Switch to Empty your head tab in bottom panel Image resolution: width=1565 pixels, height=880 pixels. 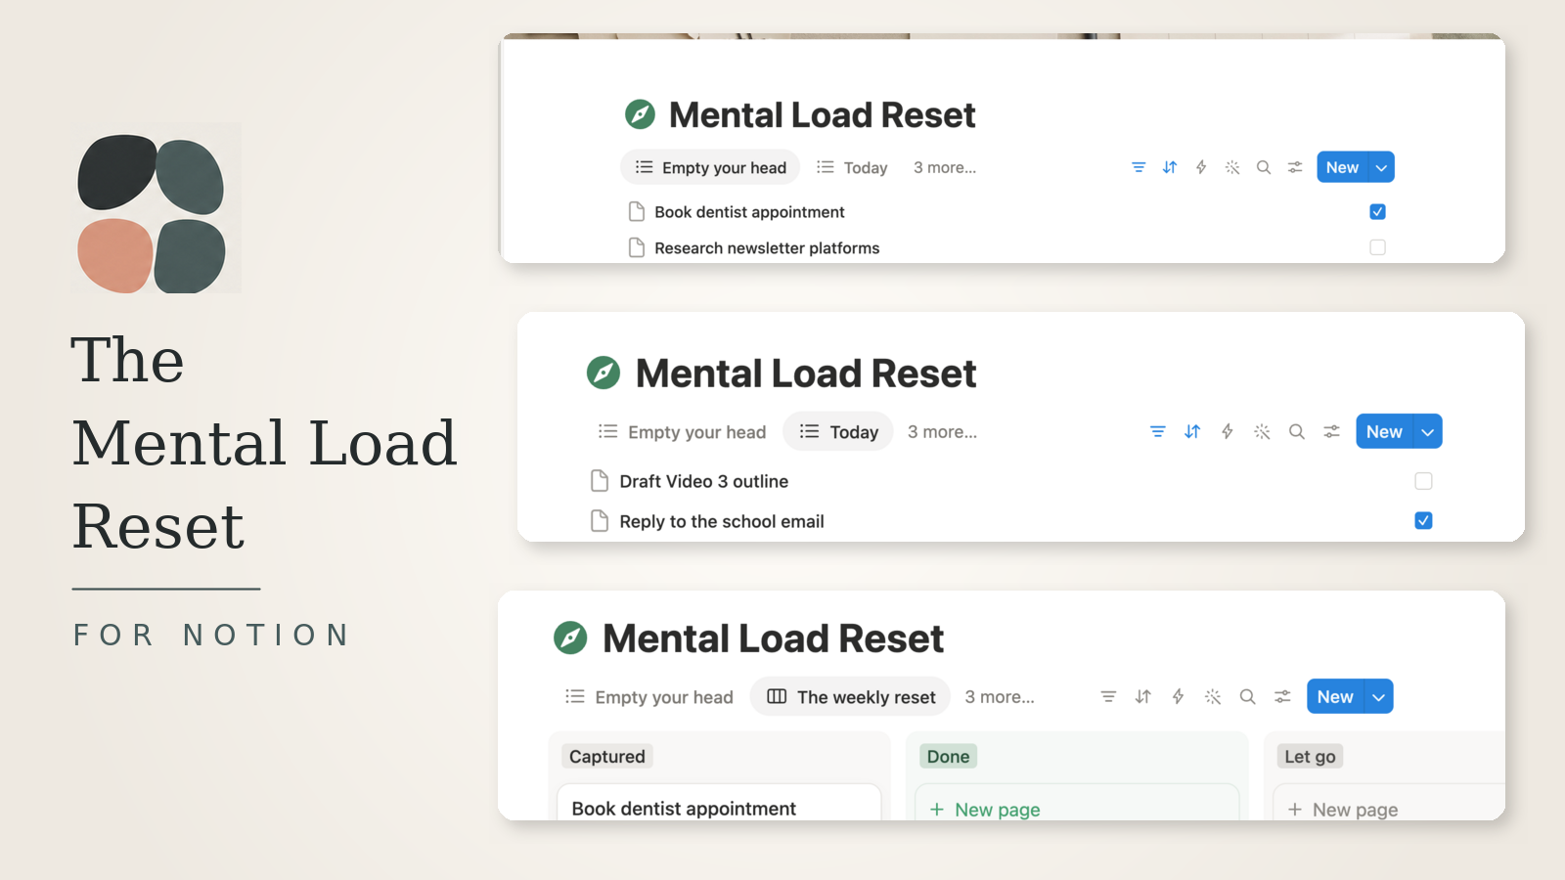649,696
